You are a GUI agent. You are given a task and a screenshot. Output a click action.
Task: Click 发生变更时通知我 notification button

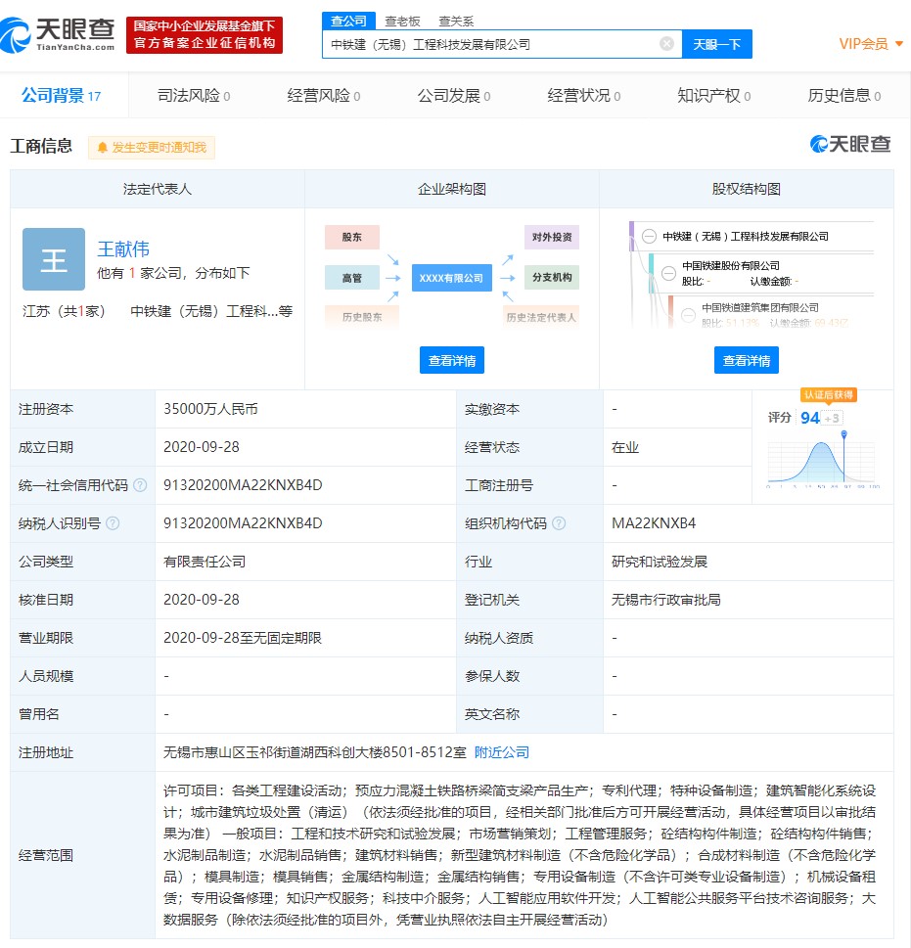pyautogui.click(x=152, y=148)
